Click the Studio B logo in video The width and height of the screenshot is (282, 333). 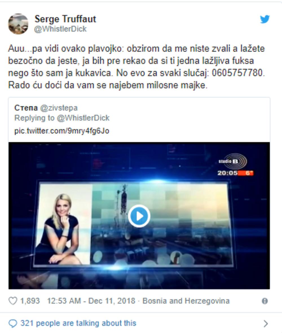pos(233,161)
